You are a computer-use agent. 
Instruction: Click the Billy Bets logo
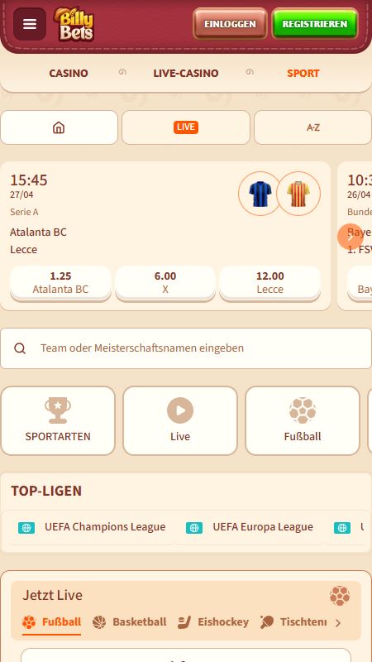[x=74, y=24]
